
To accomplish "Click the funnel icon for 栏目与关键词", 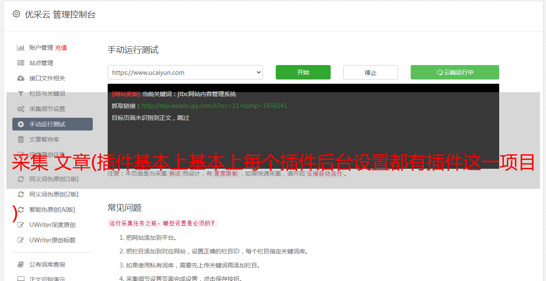I will 20,94.
